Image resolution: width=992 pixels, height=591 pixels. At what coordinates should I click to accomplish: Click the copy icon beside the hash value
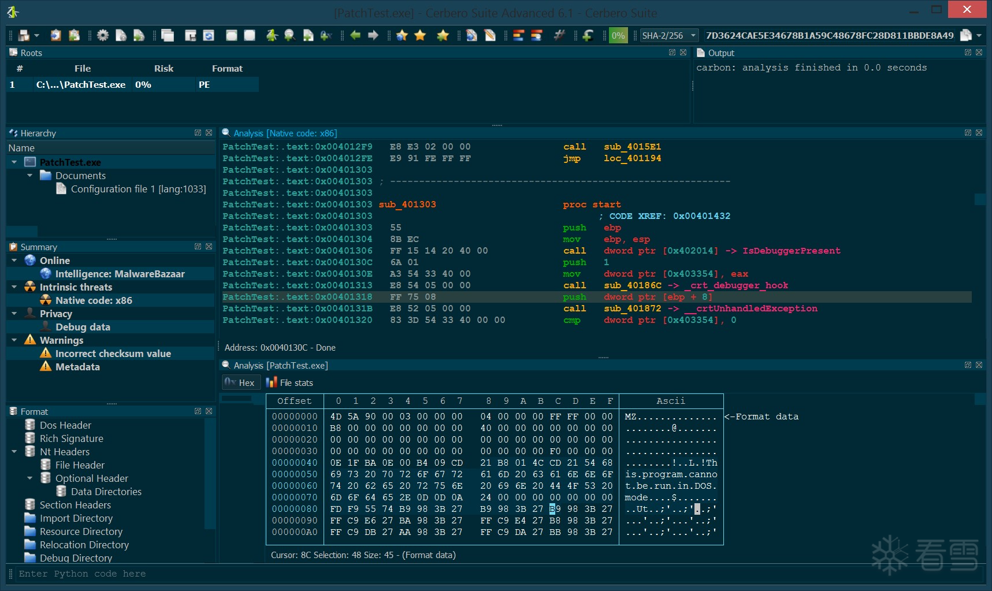[x=965, y=35]
